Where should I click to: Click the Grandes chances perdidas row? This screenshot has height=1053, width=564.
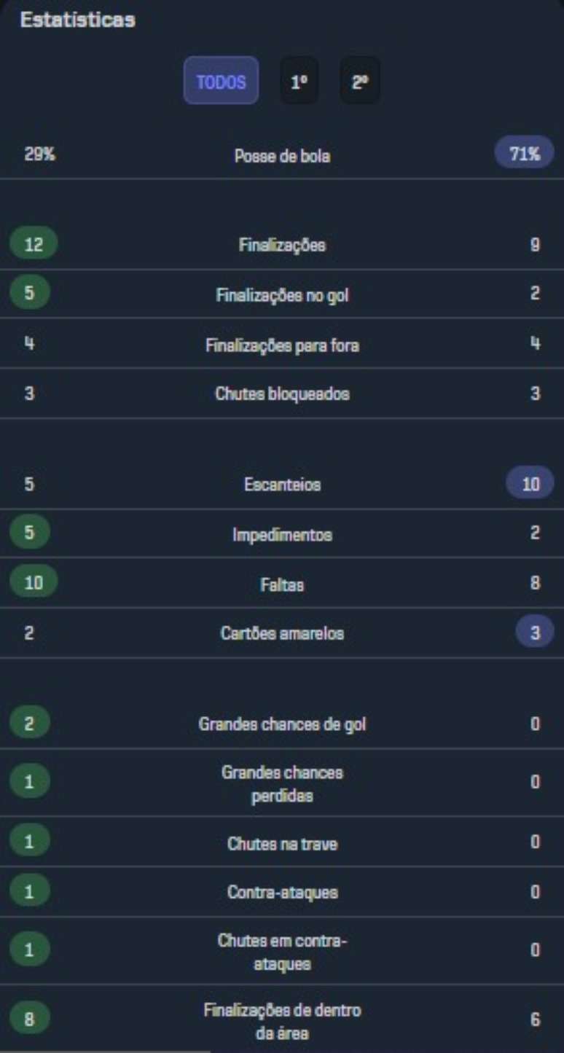(282, 780)
